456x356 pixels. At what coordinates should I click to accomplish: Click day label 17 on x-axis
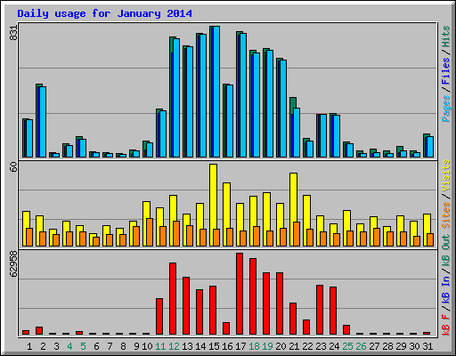click(240, 346)
